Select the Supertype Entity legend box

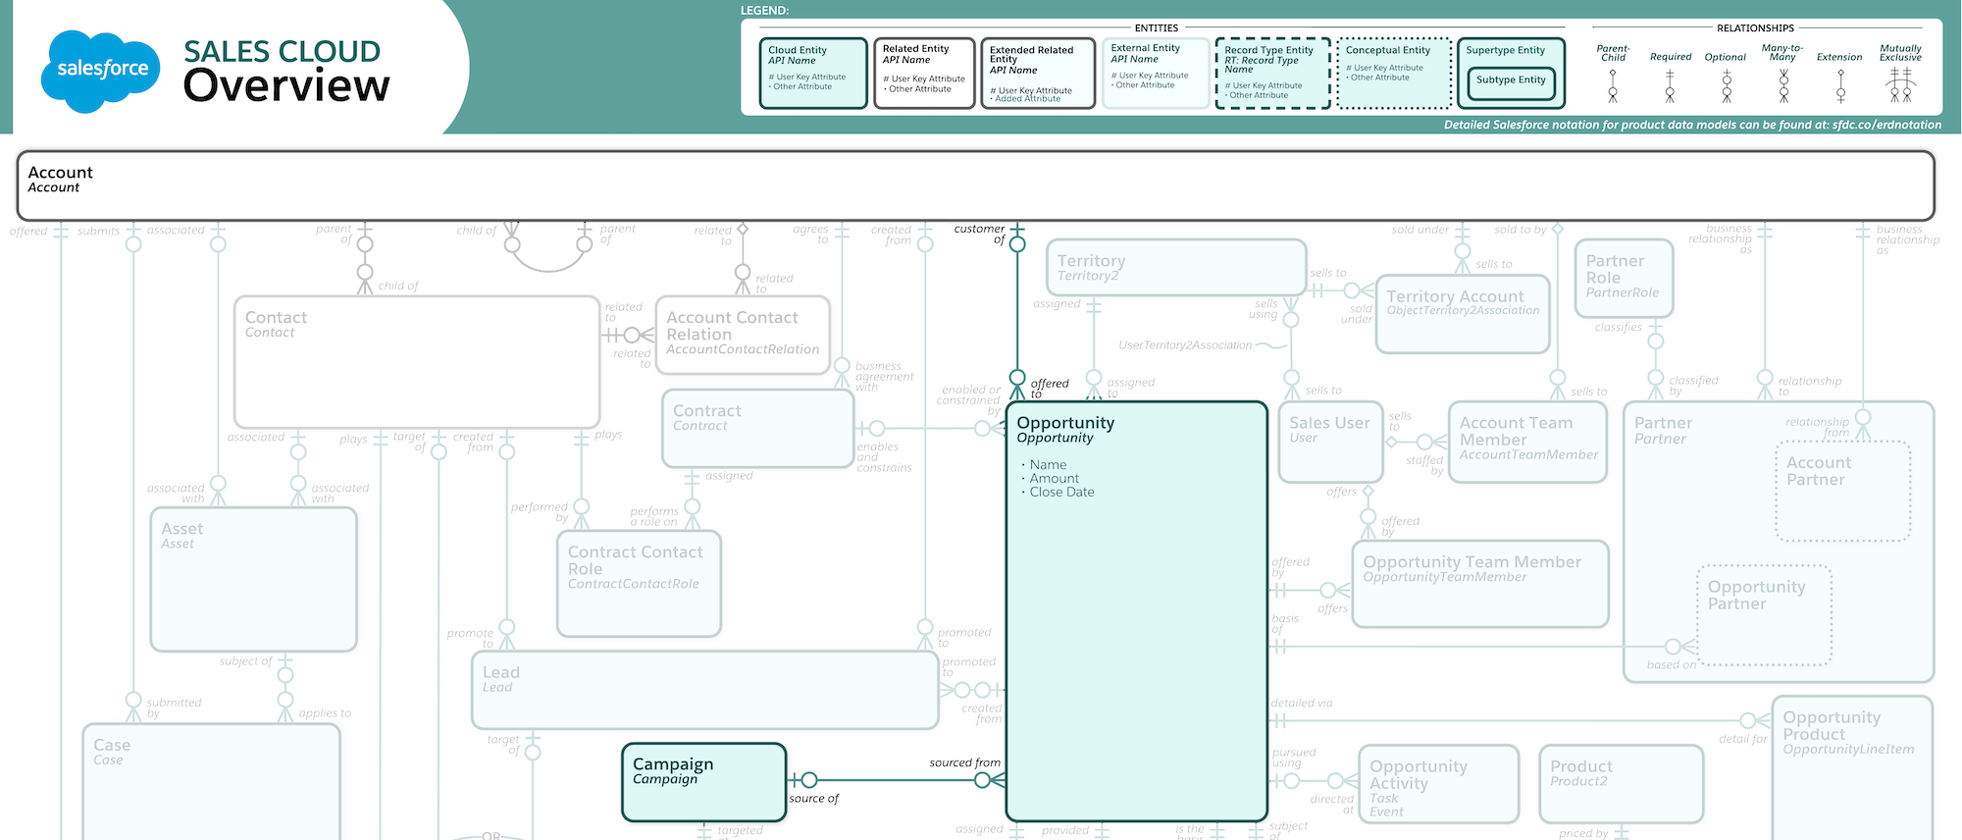click(x=1511, y=73)
